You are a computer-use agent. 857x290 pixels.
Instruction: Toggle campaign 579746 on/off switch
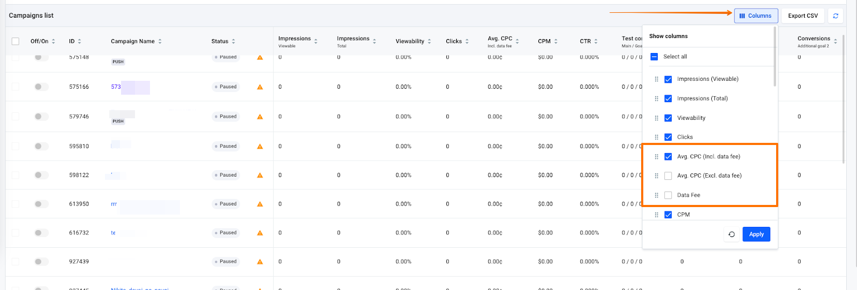[41, 117]
